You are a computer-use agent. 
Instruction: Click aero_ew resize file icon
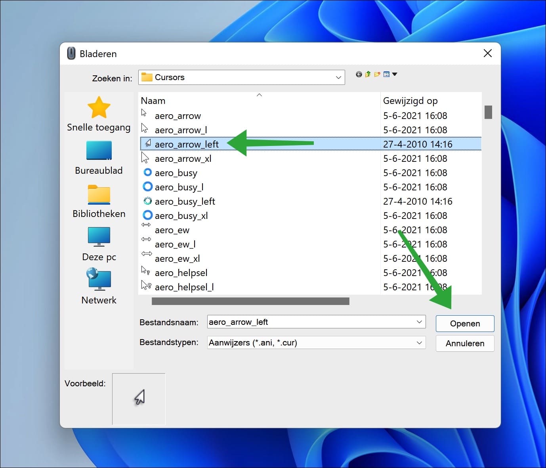click(146, 225)
